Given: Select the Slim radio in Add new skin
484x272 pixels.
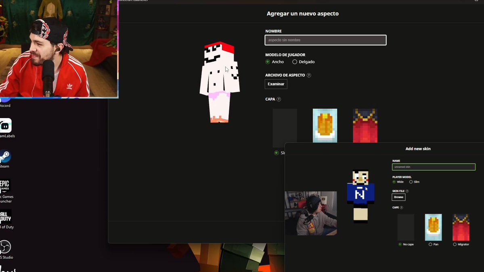Looking at the screenshot, I should [411, 182].
